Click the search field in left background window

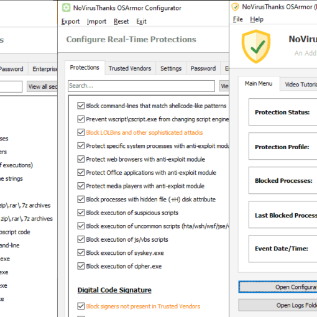[x=11, y=86]
